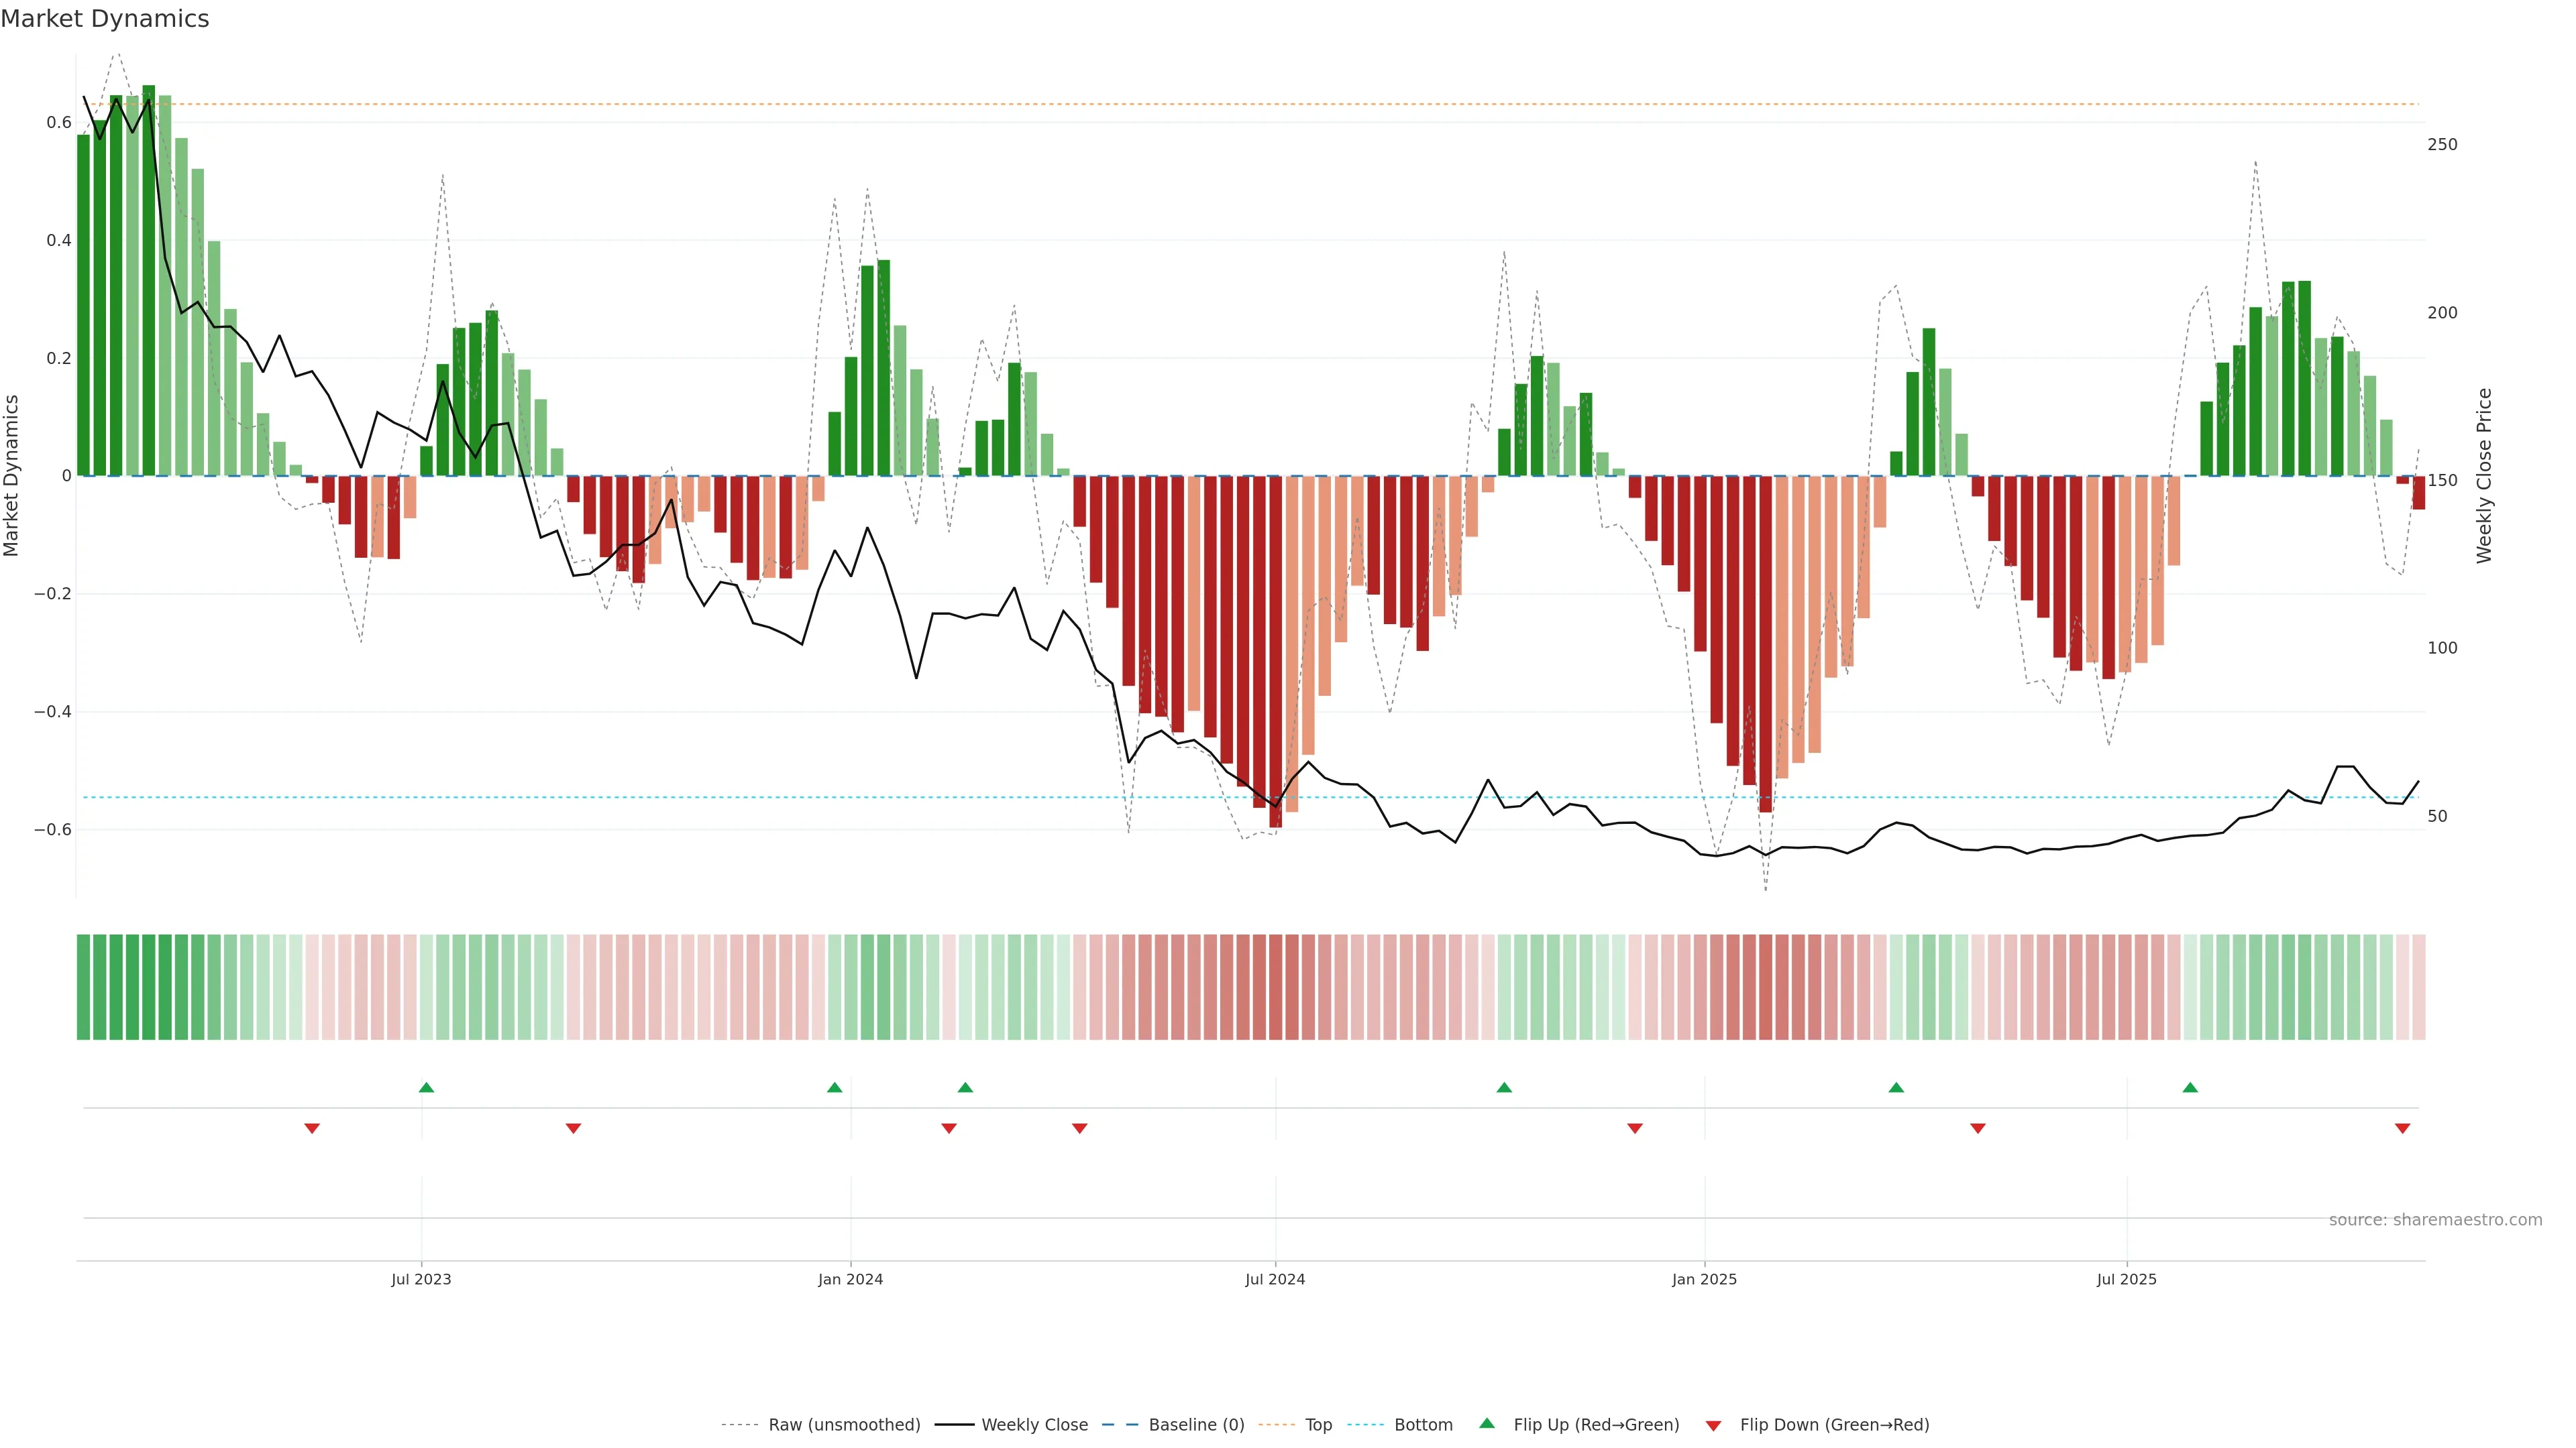Click the first red flip-down triangle marker
This screenshot has height=1448, width=2576.
(312, 1128)
